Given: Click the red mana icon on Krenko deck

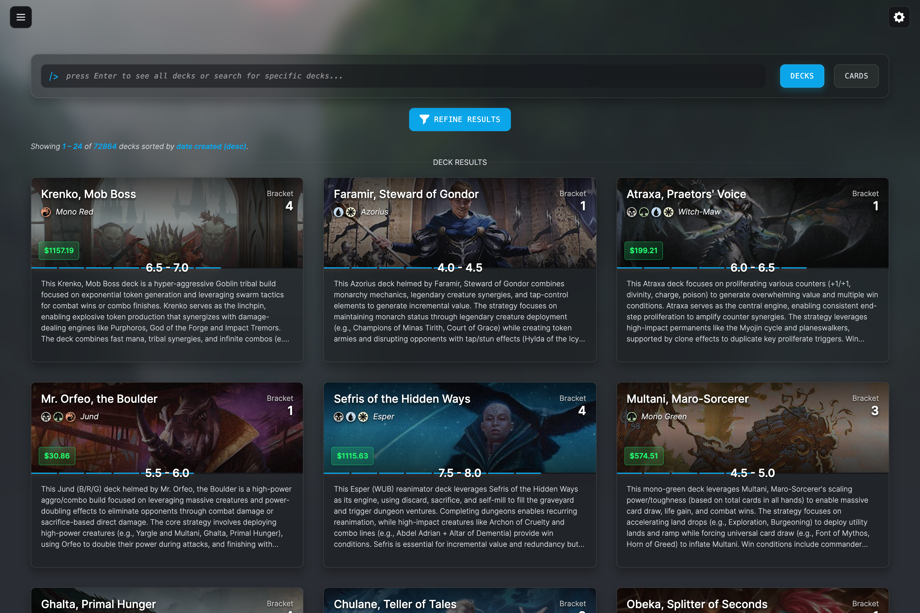Looking at the screenshot, I should [46, 212].
